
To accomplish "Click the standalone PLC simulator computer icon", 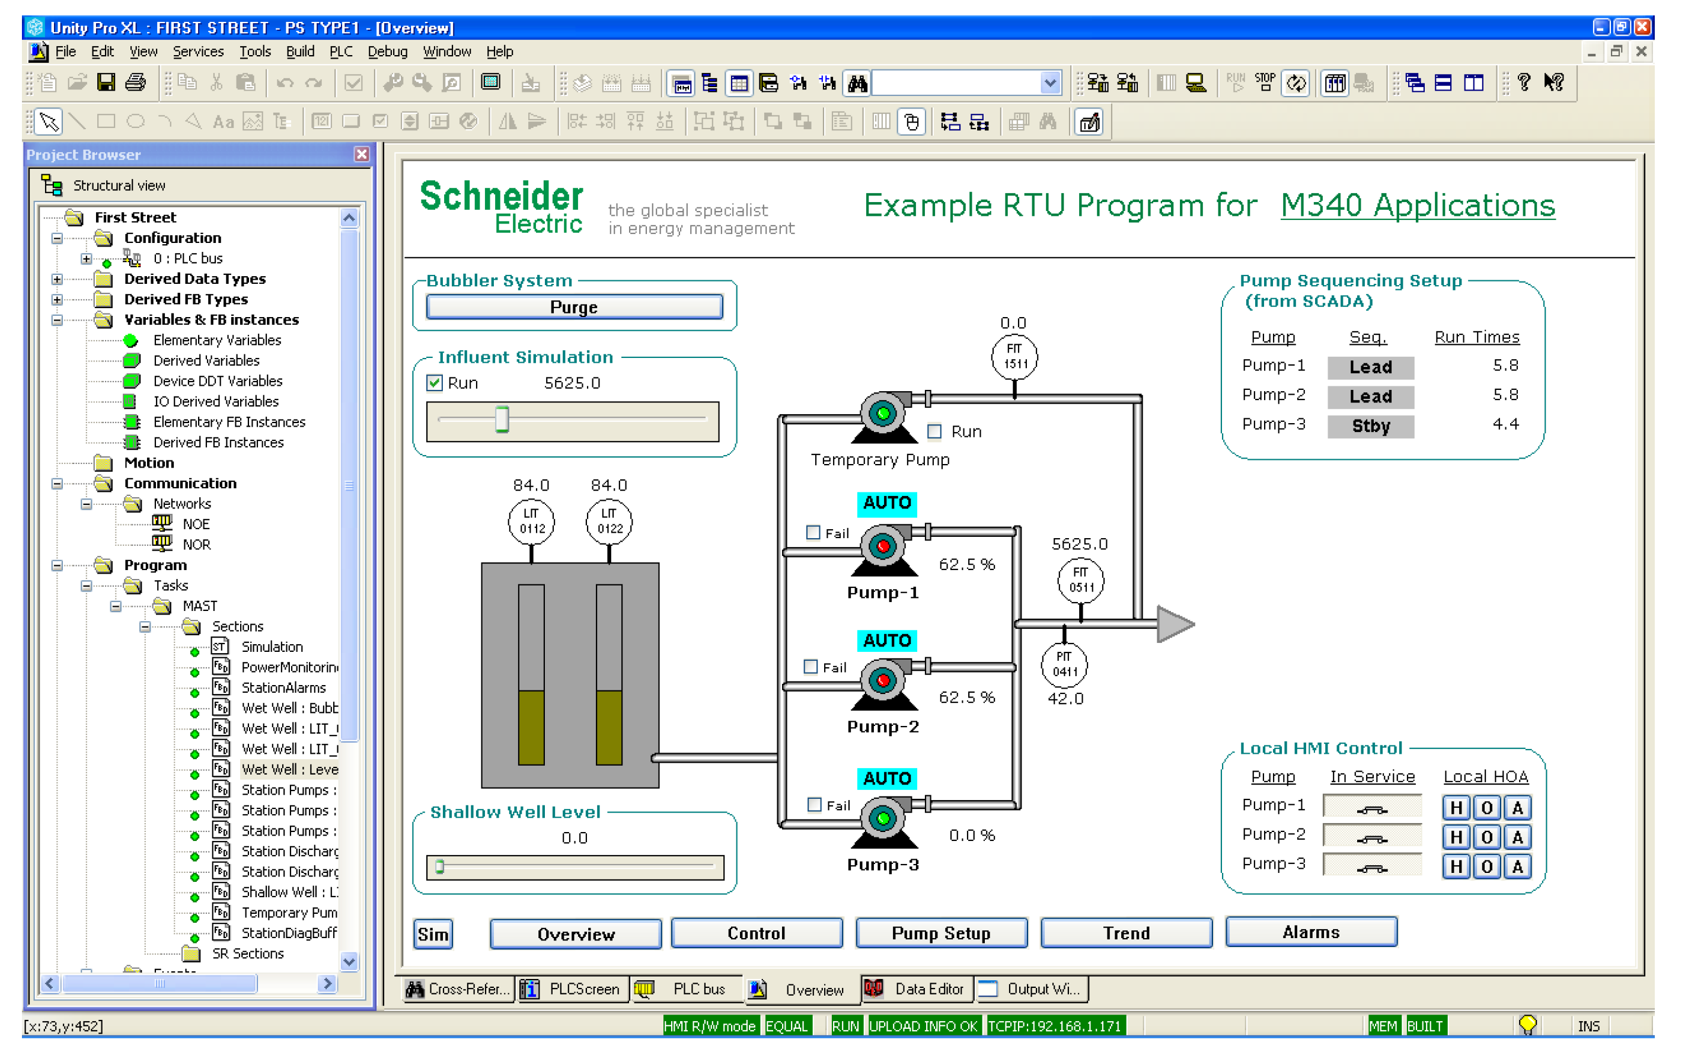I will [x=1195, y=84].
